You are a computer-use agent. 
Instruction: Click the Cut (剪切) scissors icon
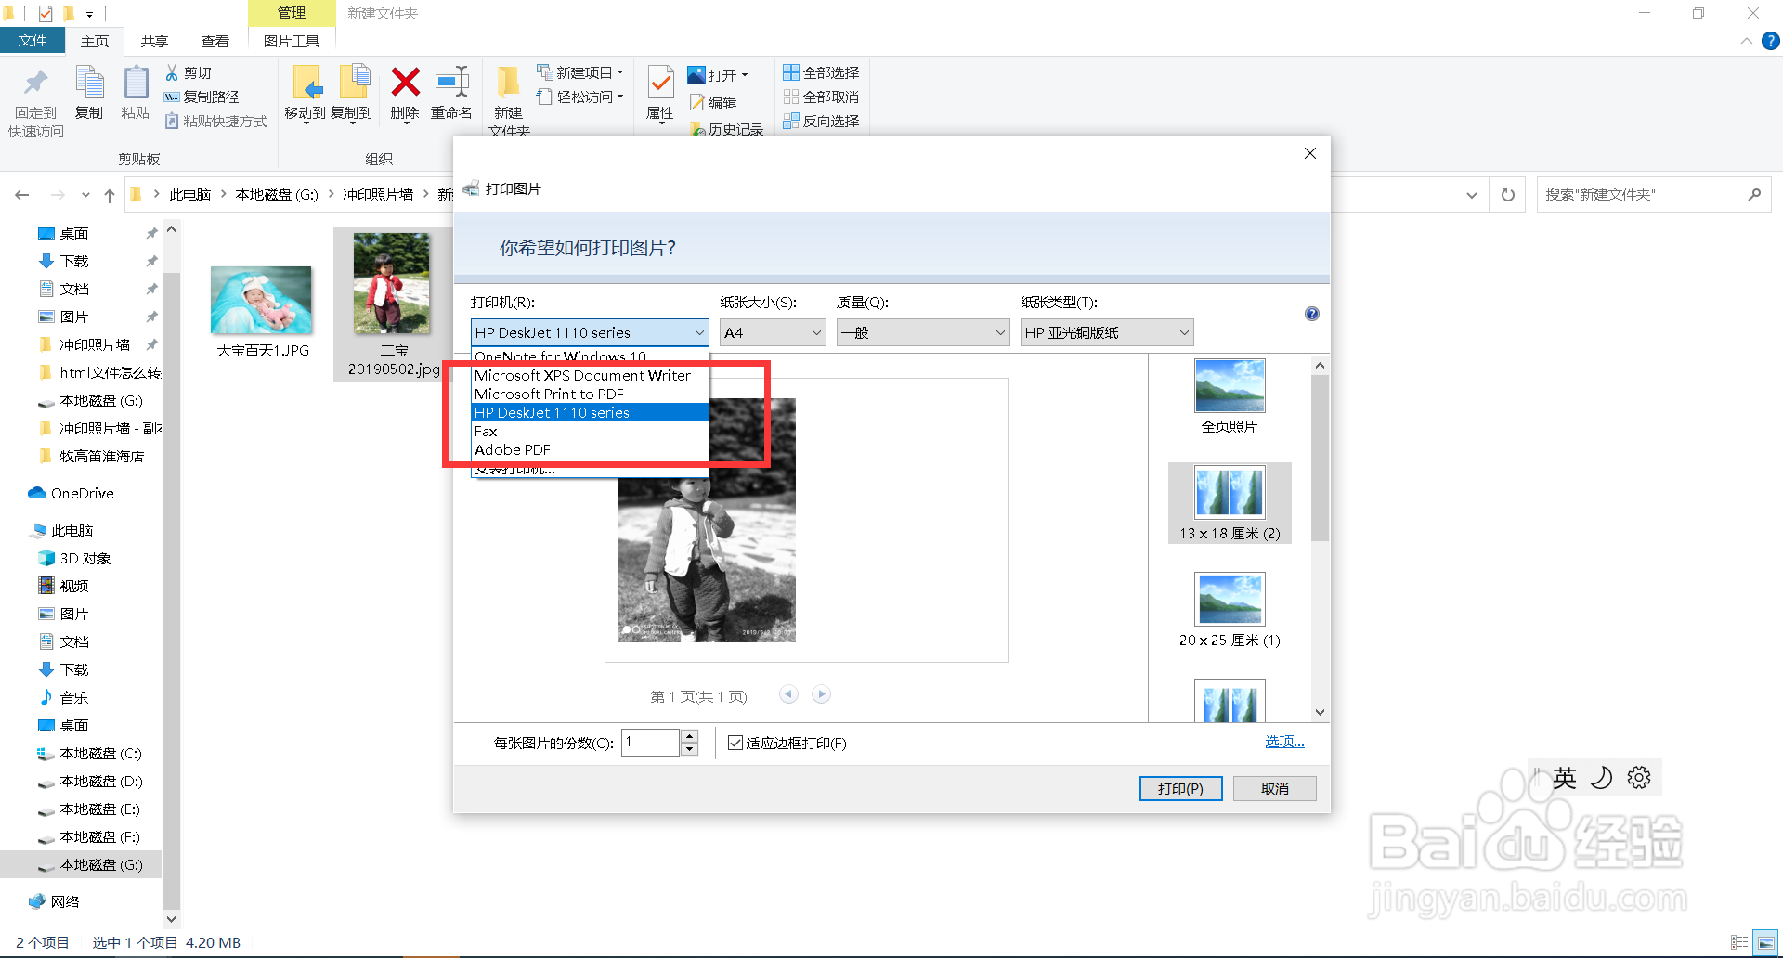tap(172, 72)
